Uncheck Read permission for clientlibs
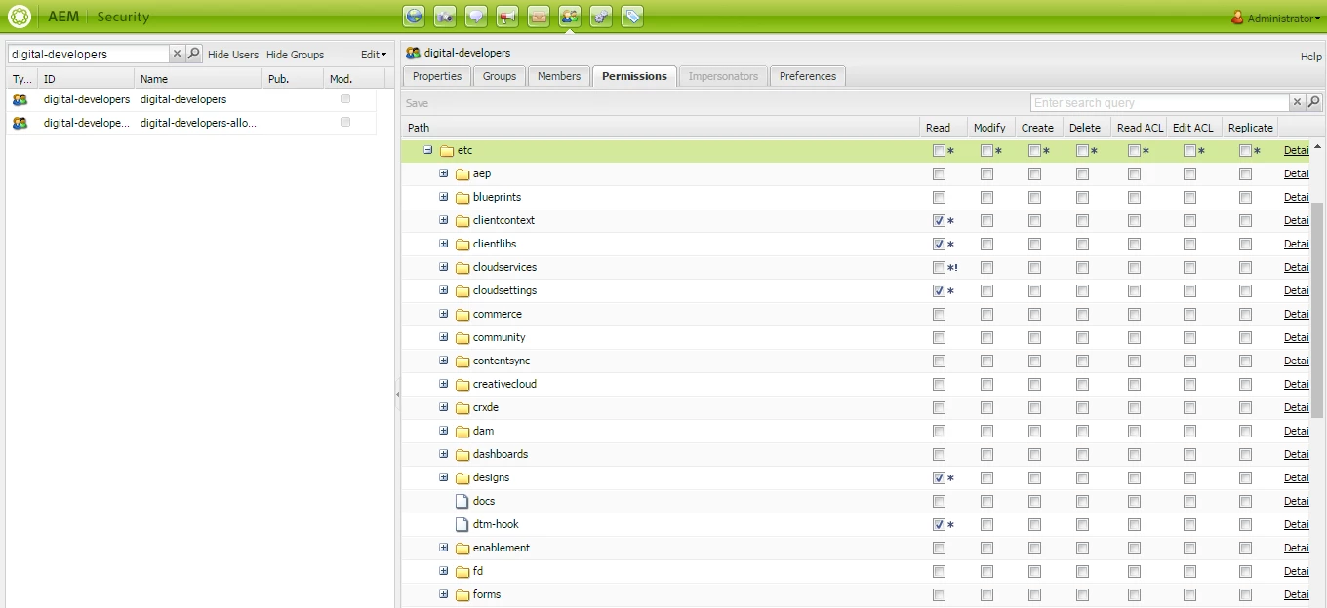Screen dimensions: 1327x608 tap(939, 245)
